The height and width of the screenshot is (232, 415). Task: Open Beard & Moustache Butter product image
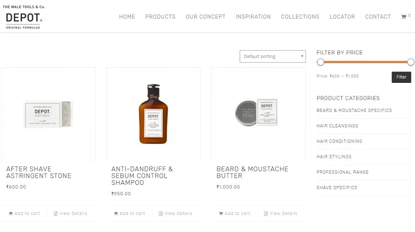coord(258,113)
